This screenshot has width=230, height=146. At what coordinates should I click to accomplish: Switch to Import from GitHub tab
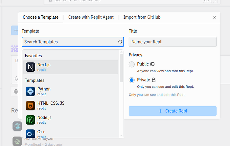click(142, 17)
